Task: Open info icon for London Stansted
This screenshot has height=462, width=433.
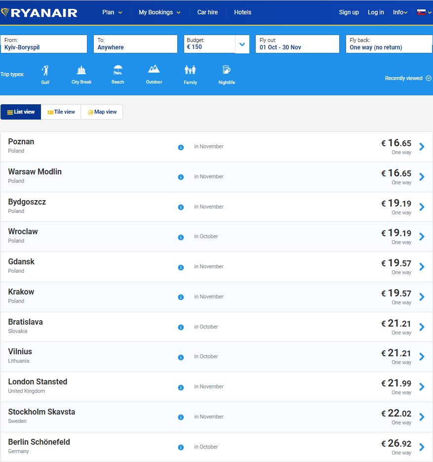Action: tap(181, 387)
